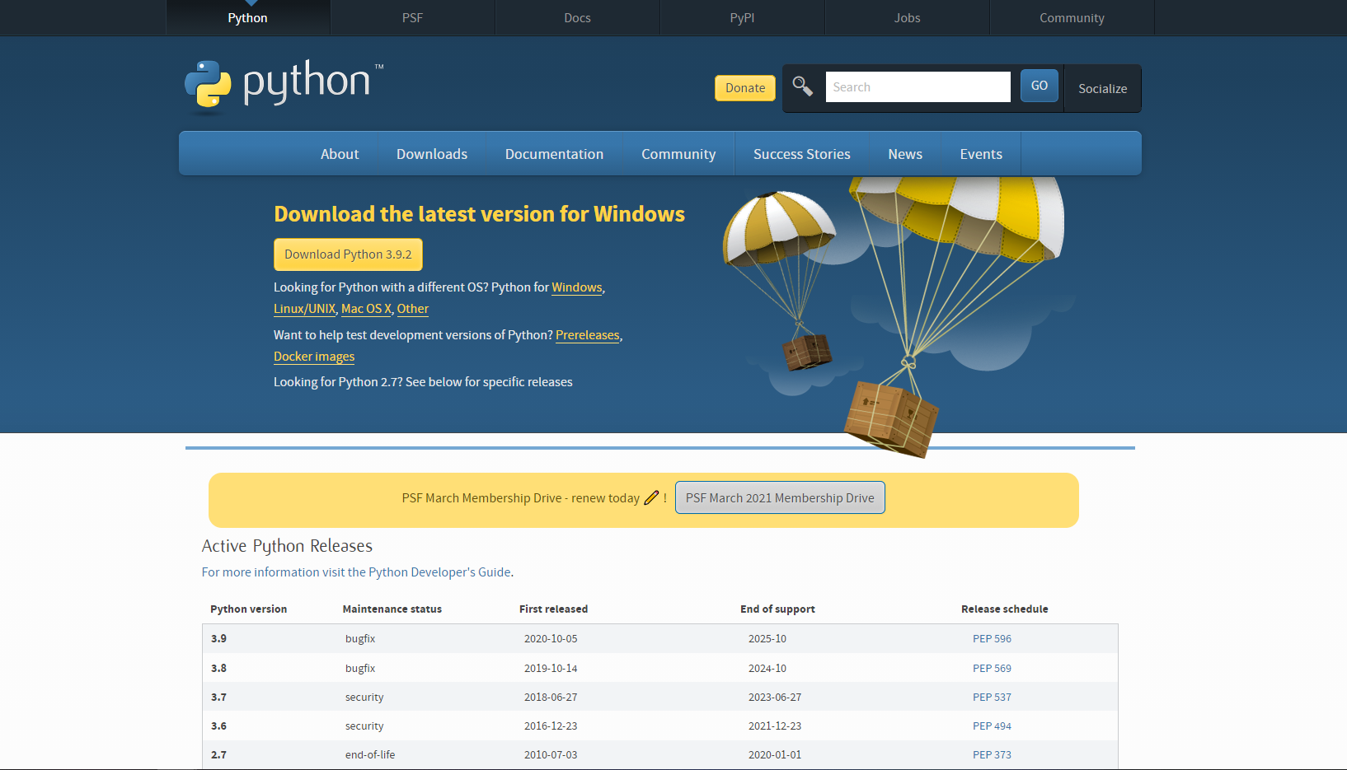Click the 2.7 version cell

tap(218, 755)
